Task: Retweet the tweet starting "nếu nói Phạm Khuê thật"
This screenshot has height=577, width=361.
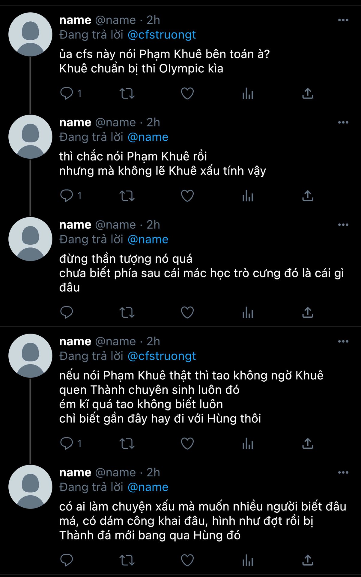Action: (x=127, y=444)
